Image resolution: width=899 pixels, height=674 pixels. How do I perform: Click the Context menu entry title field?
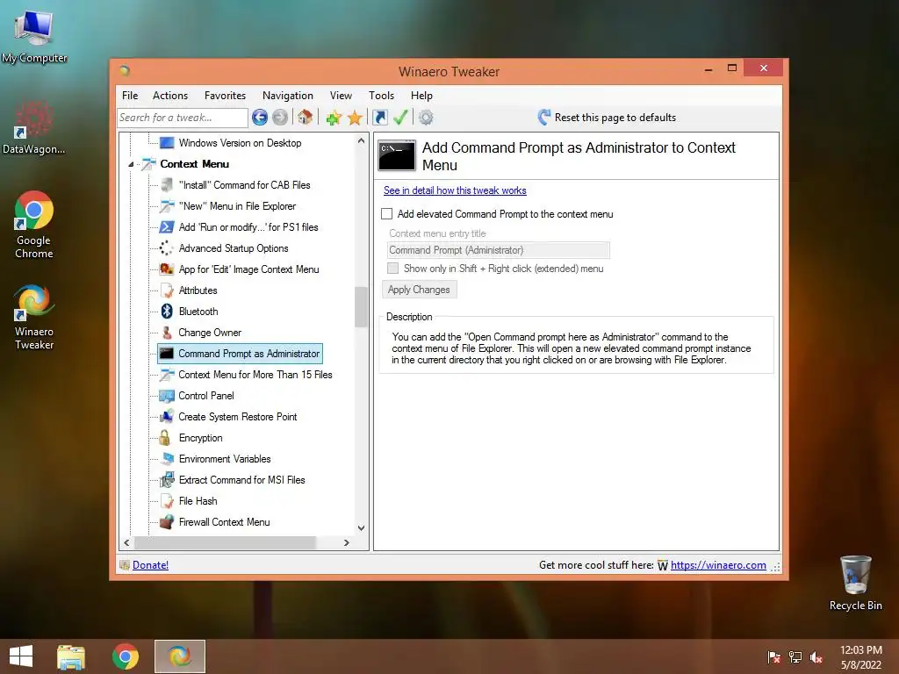coord(499,250)
